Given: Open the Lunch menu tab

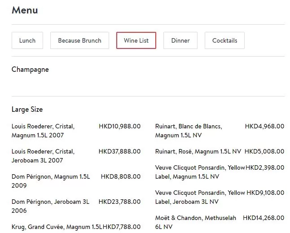Looking at the screenshot, I should tap(27, 40).
